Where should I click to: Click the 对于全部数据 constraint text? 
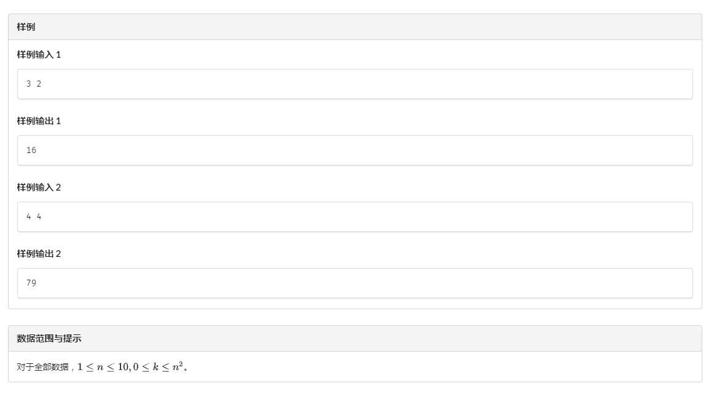[43, 367]
